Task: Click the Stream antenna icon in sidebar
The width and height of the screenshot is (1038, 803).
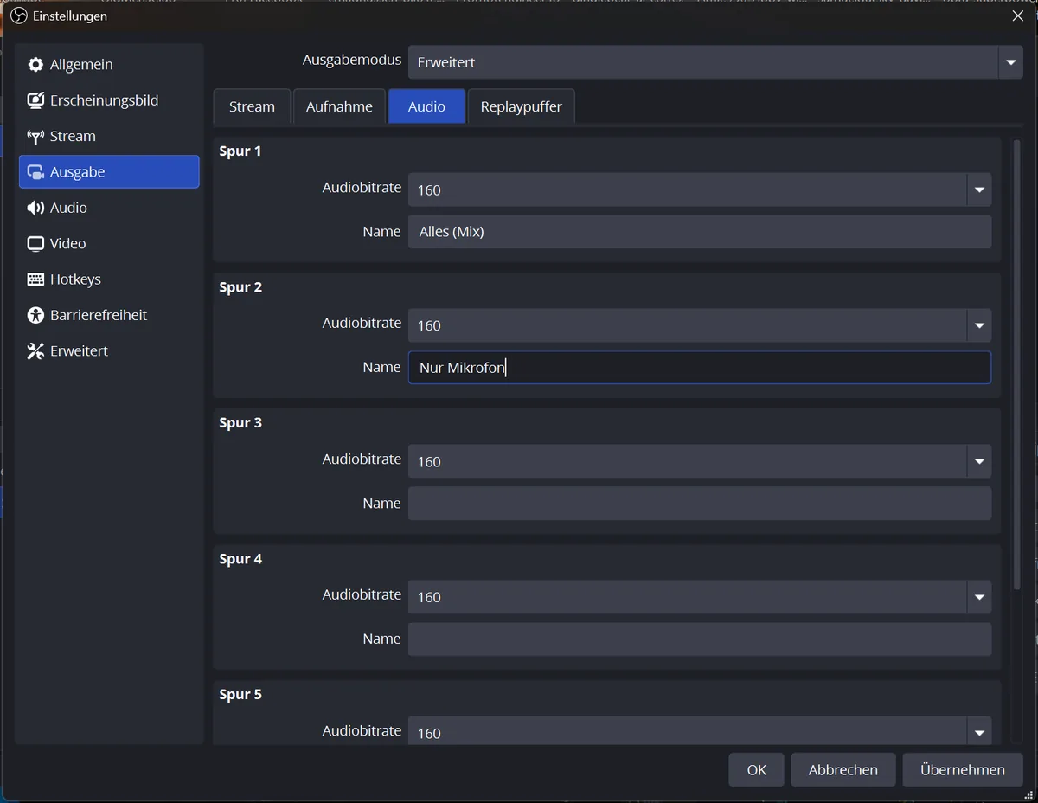Action: [35, 137]
